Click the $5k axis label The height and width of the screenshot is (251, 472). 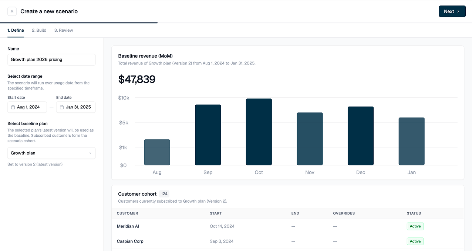point(124,123)
